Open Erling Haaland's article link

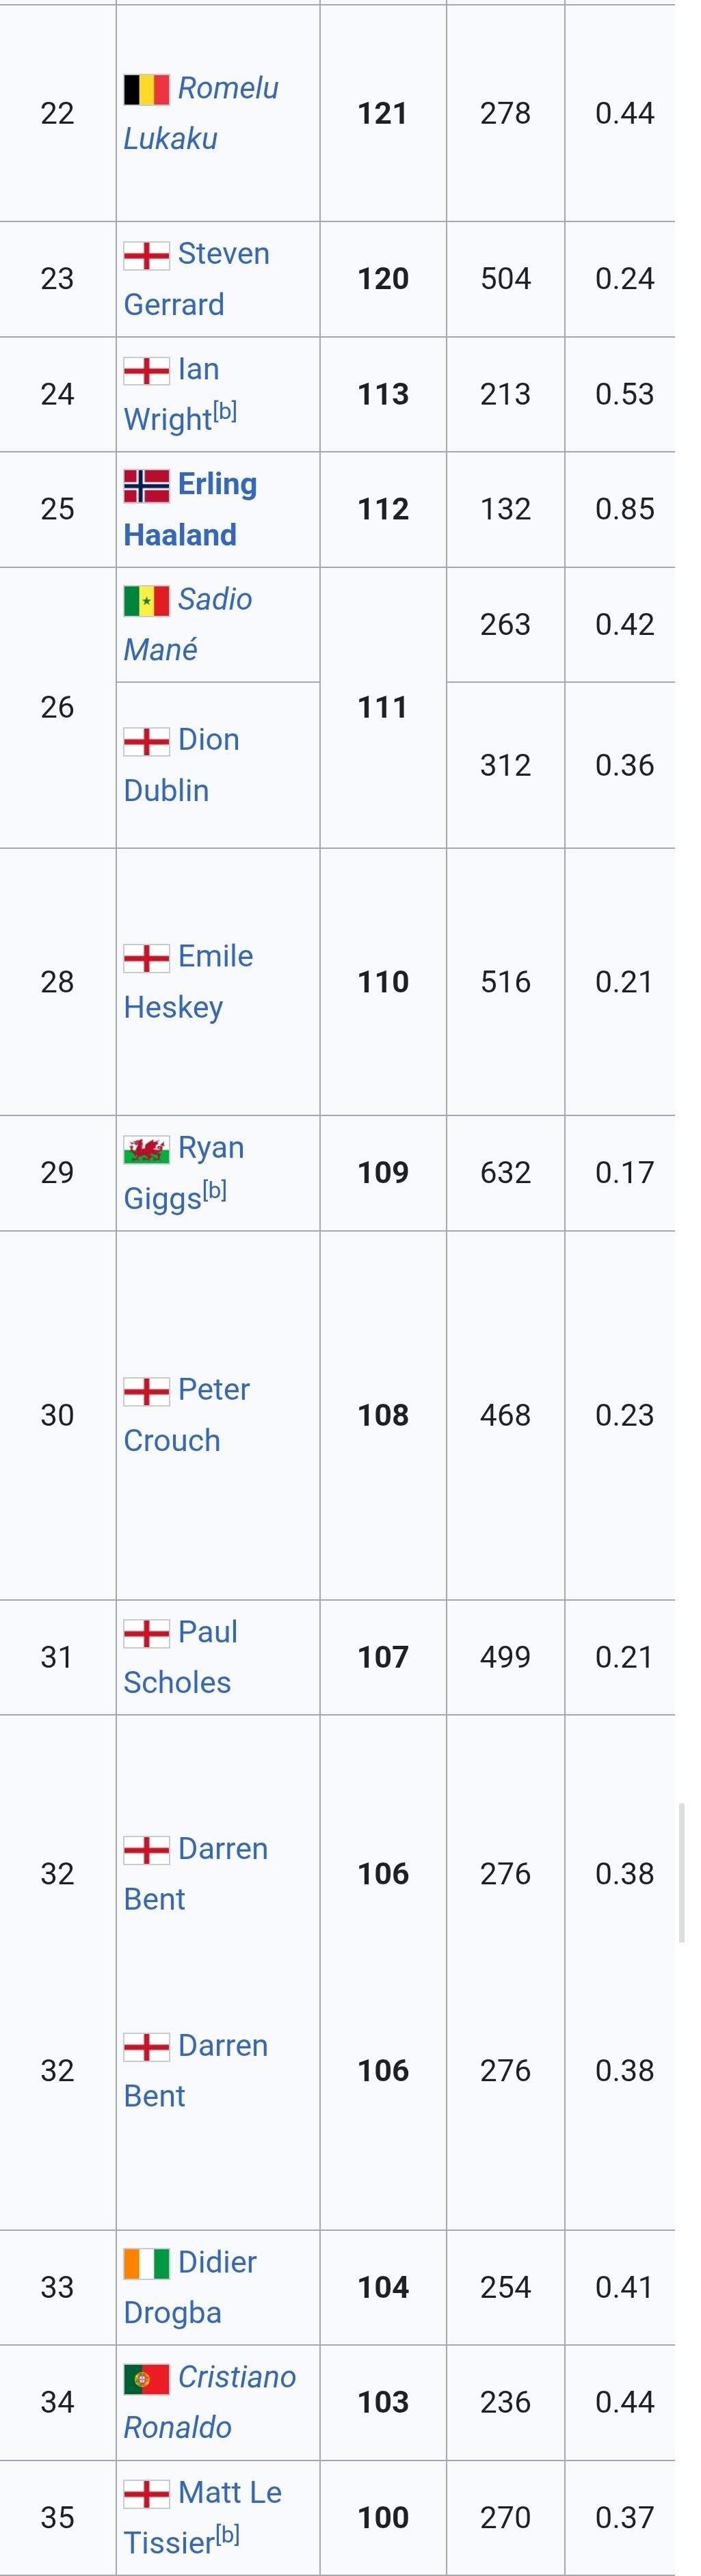[x=190, y=509]
